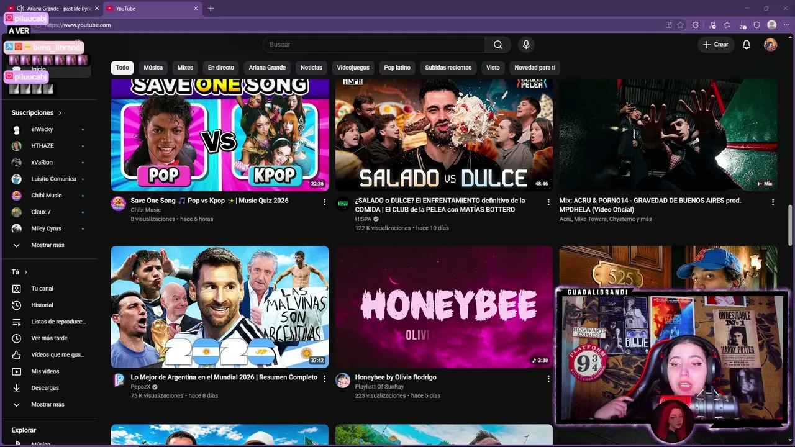Add page to favorites with star icon
Viewport: 795px width, 447px height.
681,25
